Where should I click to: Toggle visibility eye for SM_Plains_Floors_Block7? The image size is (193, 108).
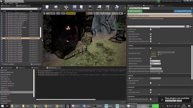2,38
